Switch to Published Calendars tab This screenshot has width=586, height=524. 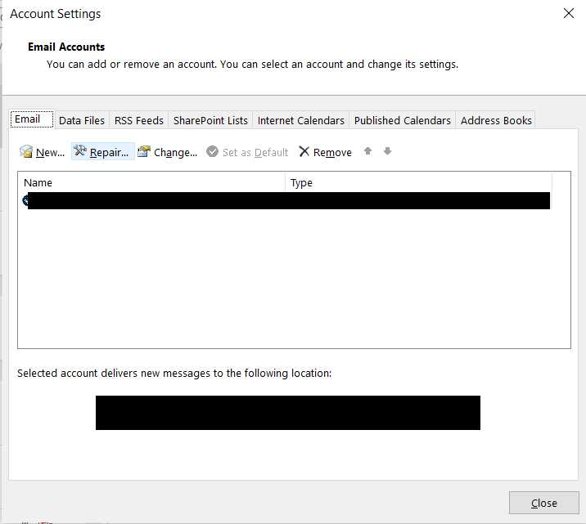click(402, 120)
